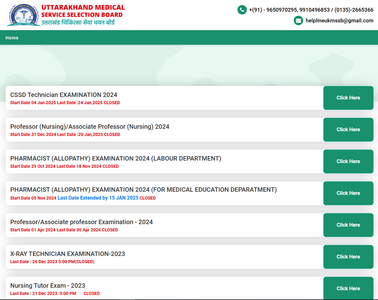Image resolution: width=378 pixels, height=300 pixels.
Task: Click the UTTARAKHAND MEDICAL SERVICE SELECTION BOARD title
Action: click(x=83, y=11)
